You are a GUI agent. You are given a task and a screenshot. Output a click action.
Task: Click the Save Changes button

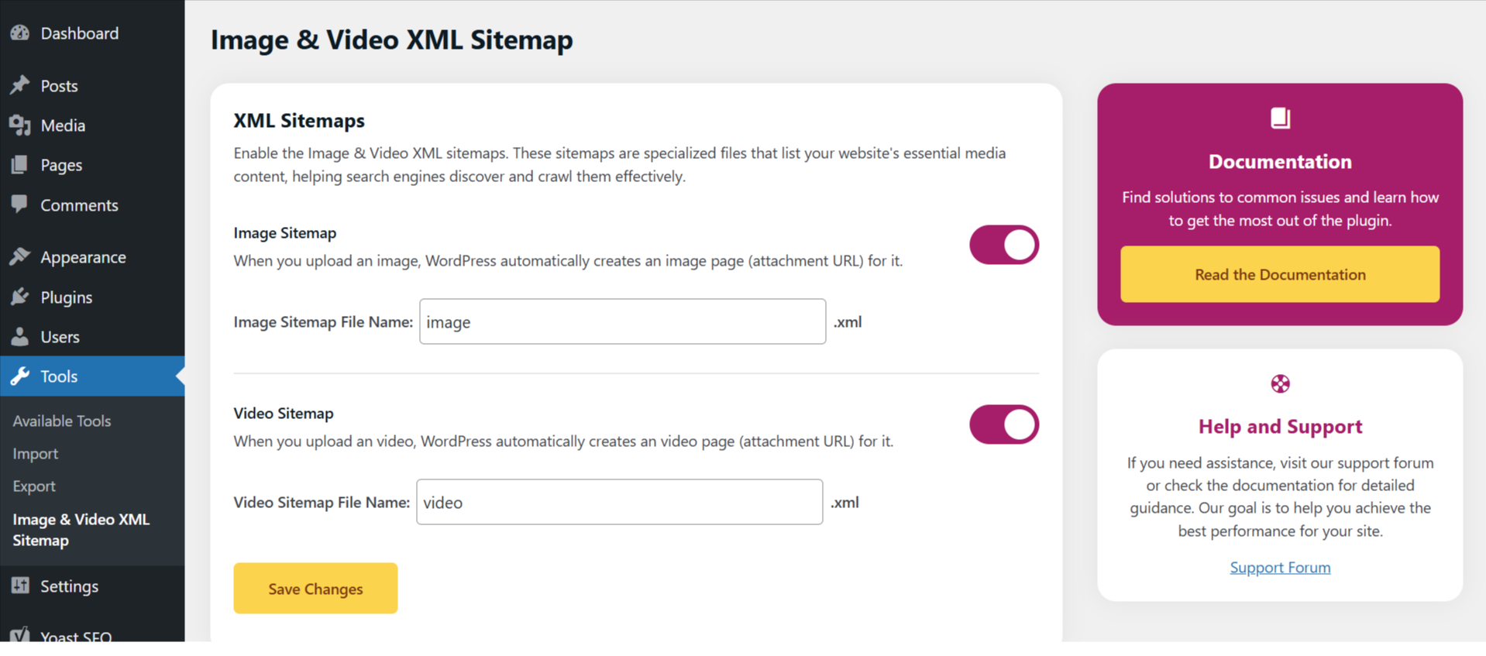[315, 589]
